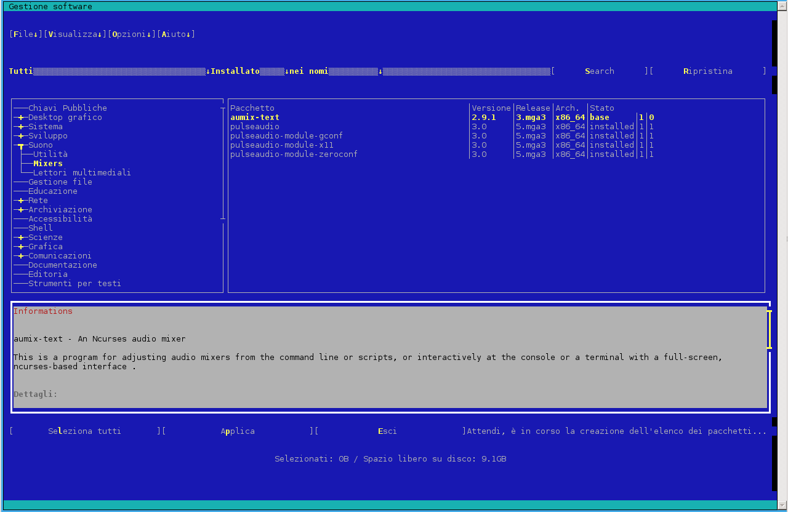
Task: Click the Seleziona tutti button
Action: click(84, 431)
